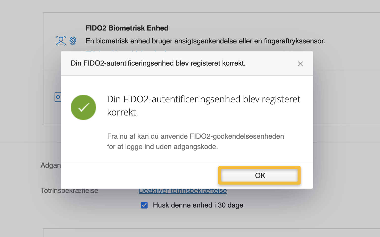380x237 pixels.
Task: Click the small outlined key icon at dialog edge
Action: coord(58,97)
